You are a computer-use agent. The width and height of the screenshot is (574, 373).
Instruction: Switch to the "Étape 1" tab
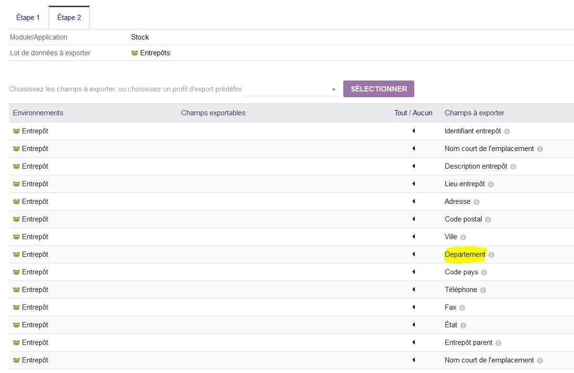28,17
